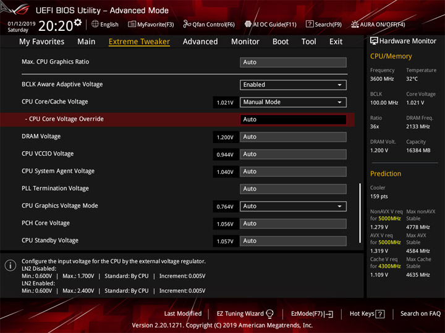The image size is (445, 333).
Task: Select the Extreme Tweaker tab
Action: [x=139, y=42]
